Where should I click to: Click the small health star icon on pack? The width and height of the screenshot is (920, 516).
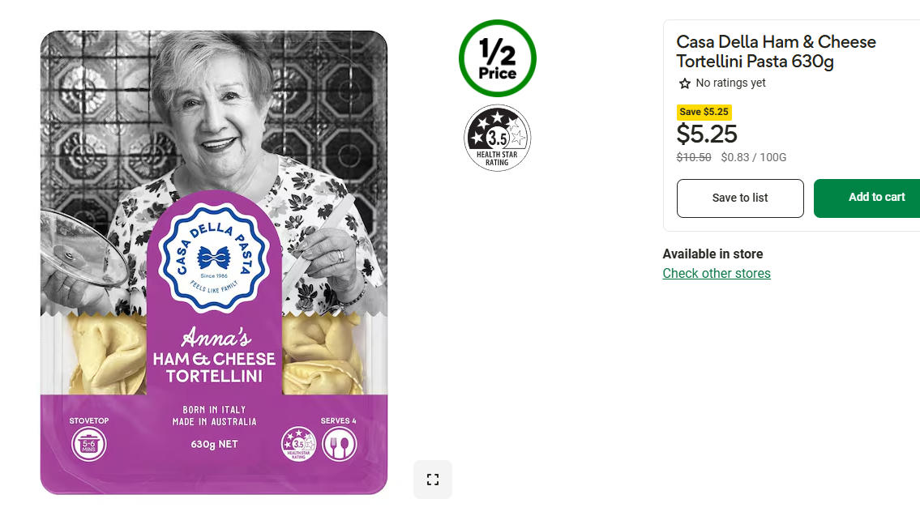coord(298,444)
